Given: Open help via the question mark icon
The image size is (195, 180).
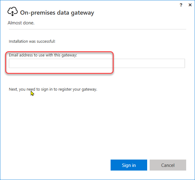Looking at the screenshot, I should tap(181, 5).
